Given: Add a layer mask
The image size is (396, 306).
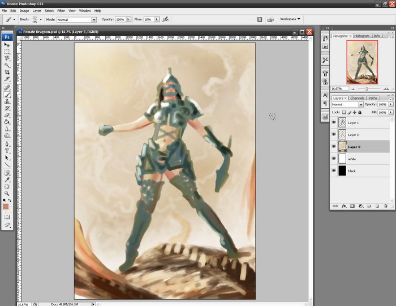Looking at the screenshot, I should [352, 206].
